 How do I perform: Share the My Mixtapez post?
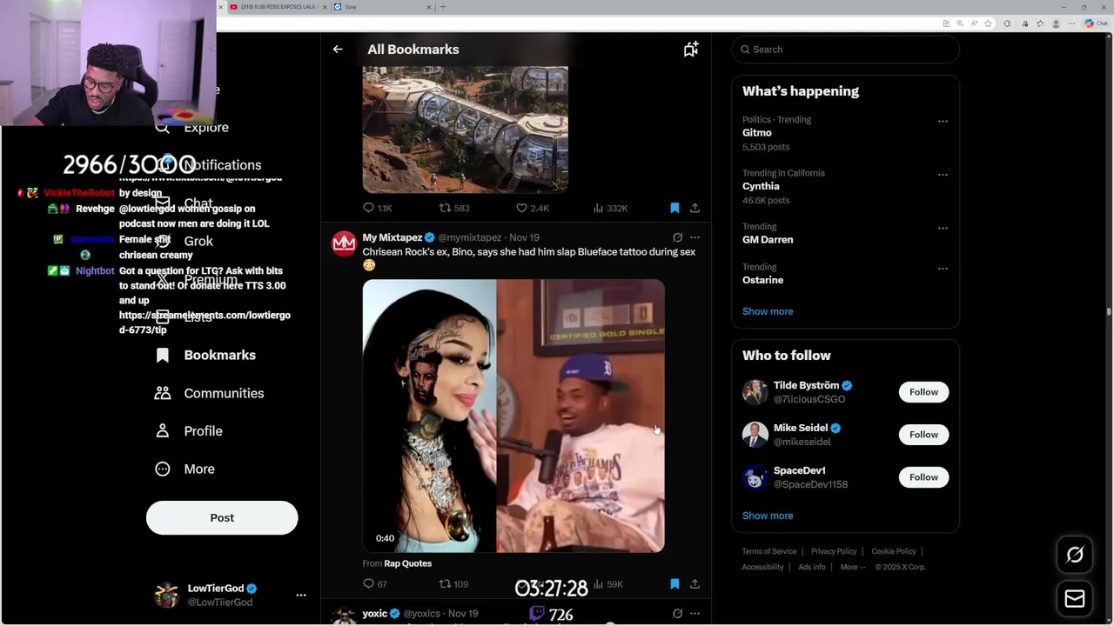695,584
